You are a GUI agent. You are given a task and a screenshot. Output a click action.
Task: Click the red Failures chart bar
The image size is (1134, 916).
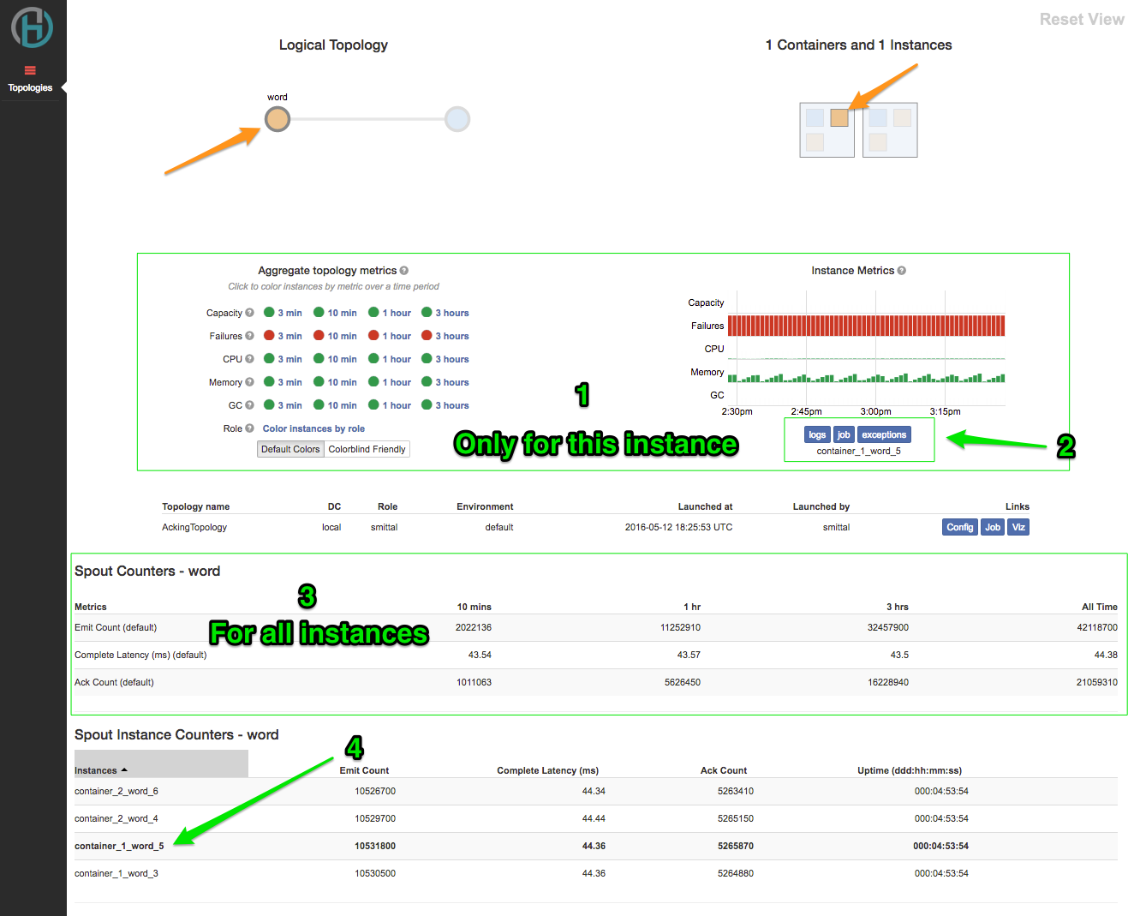(866, 326)
